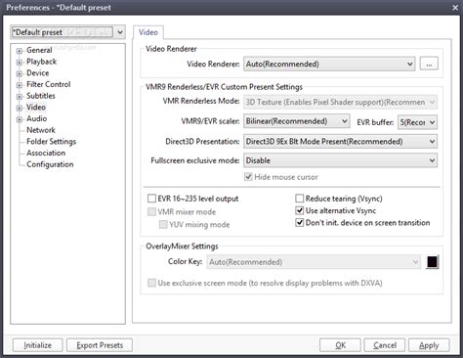Select Playback in the preferences tree
The image size is (463, 358).
pyautogui.click(x=41, y=62)
